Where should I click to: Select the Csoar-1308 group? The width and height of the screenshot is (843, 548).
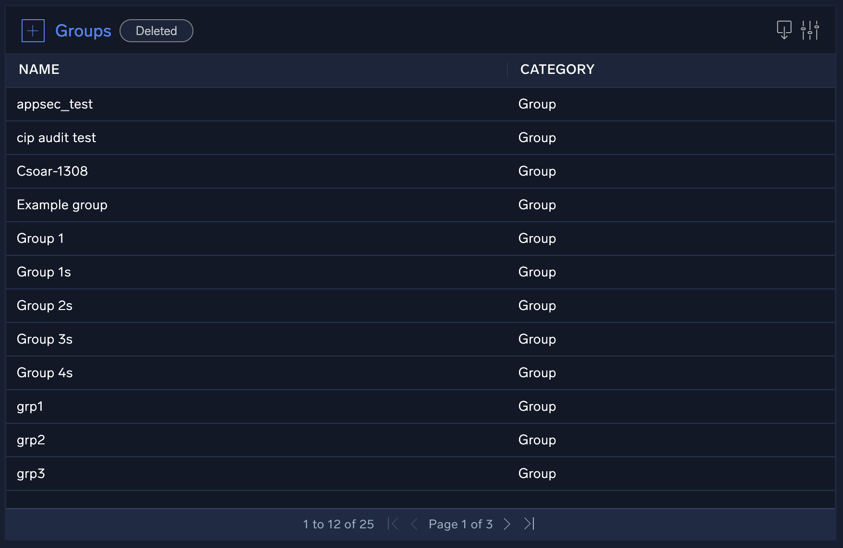[x=52, y=171]
